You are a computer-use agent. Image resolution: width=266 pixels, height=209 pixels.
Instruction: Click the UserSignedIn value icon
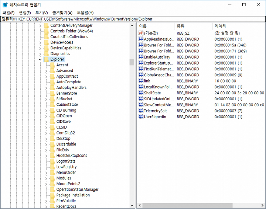pos(141,117)
